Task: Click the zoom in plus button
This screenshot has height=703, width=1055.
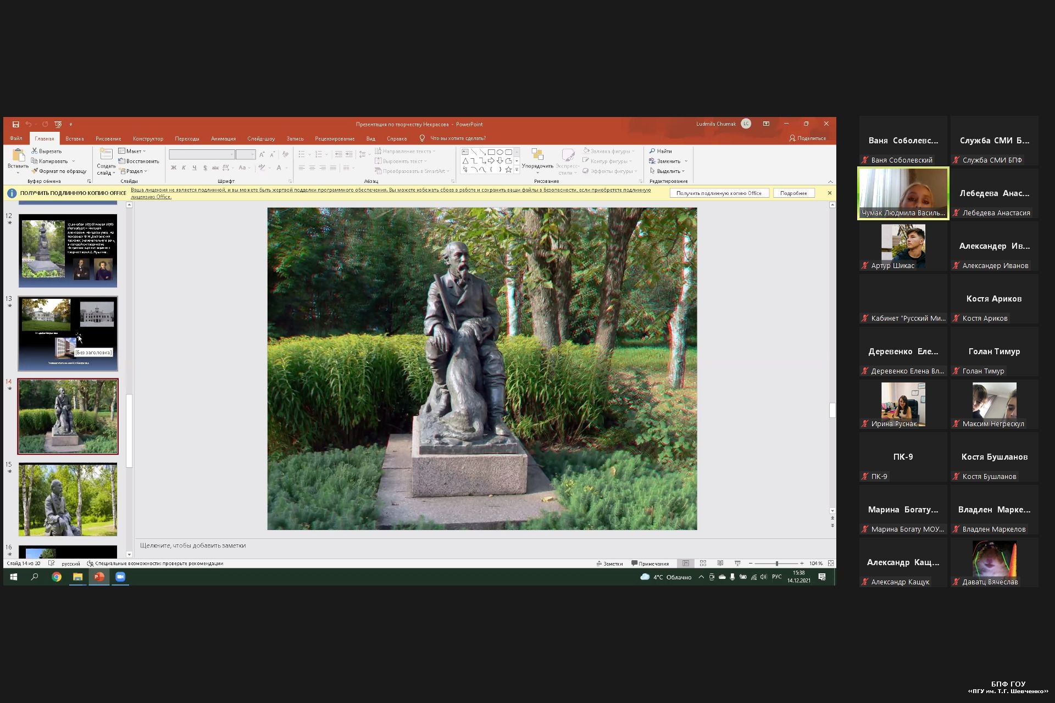Action: click(x=802, y=563)
